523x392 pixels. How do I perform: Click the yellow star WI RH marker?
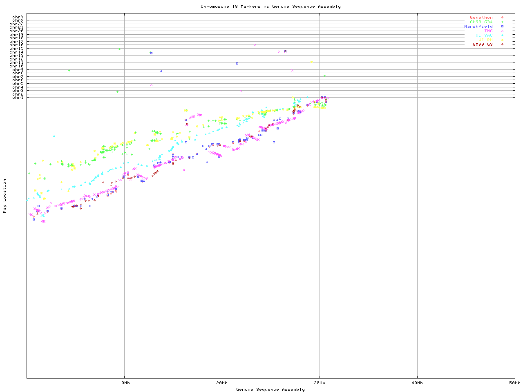tap(502, 40)
